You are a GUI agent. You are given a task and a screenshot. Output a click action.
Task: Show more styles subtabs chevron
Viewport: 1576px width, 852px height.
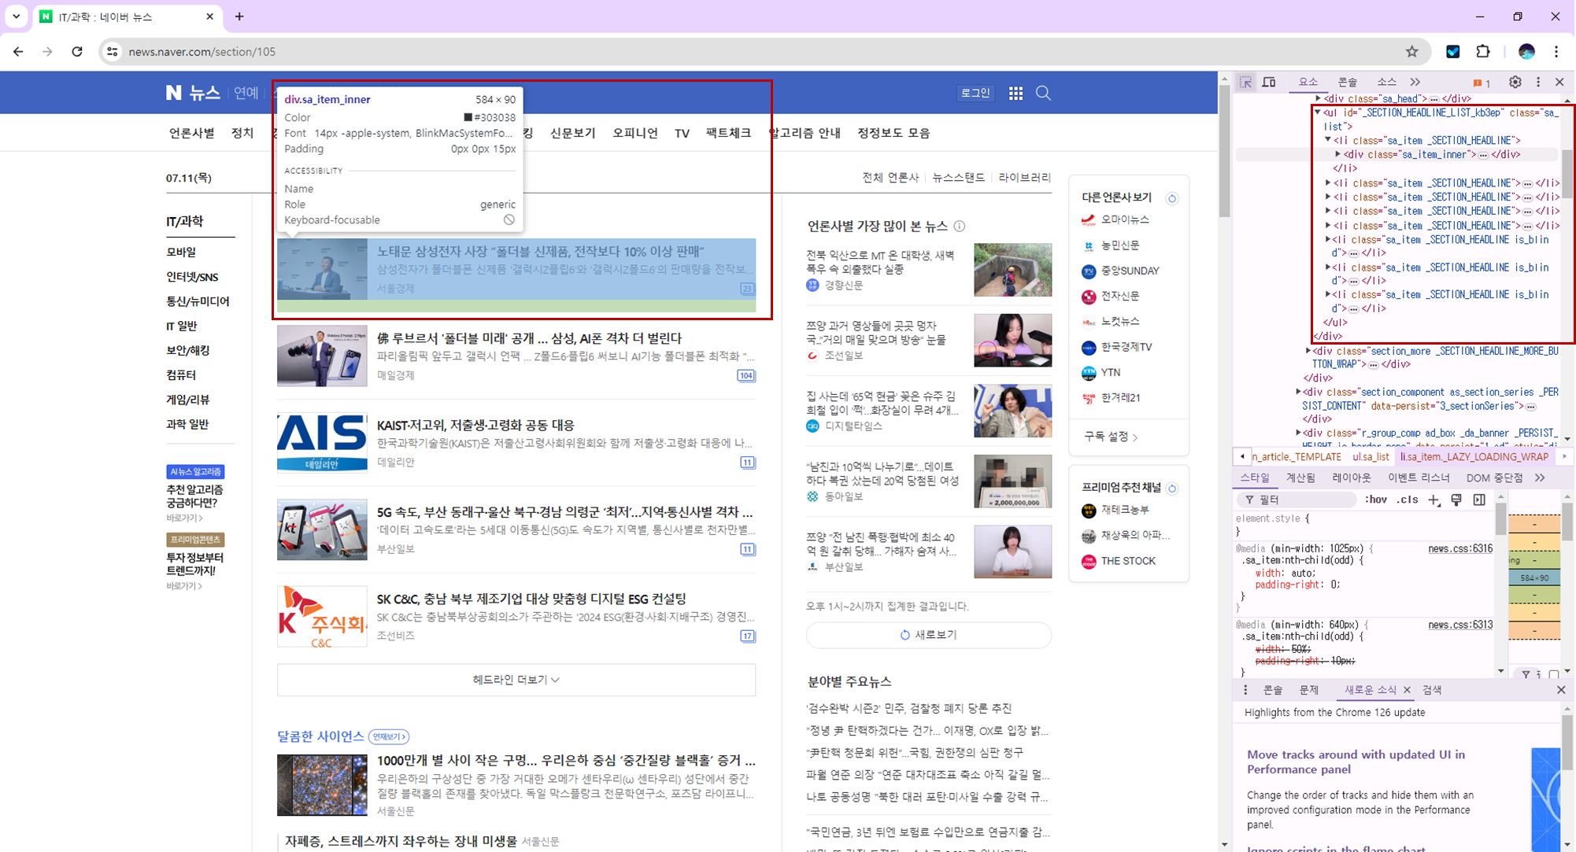point(1540,478)
